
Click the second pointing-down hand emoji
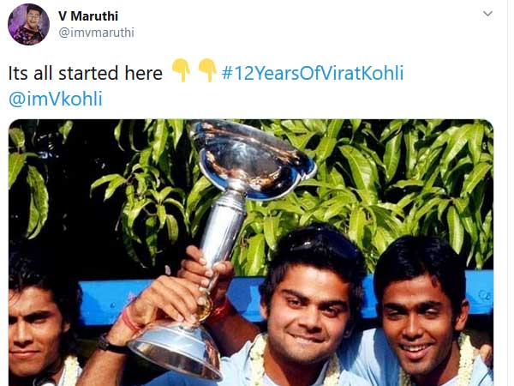click(207, 70)
